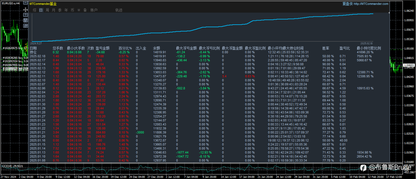
Task: Click the small triangle marker at chart right edge
Action: pos(389,14)
